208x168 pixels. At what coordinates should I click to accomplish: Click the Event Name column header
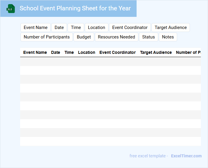35,52
